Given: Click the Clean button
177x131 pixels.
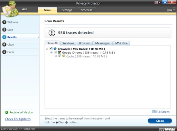Looking at the screenshot, I should point(160,121).
